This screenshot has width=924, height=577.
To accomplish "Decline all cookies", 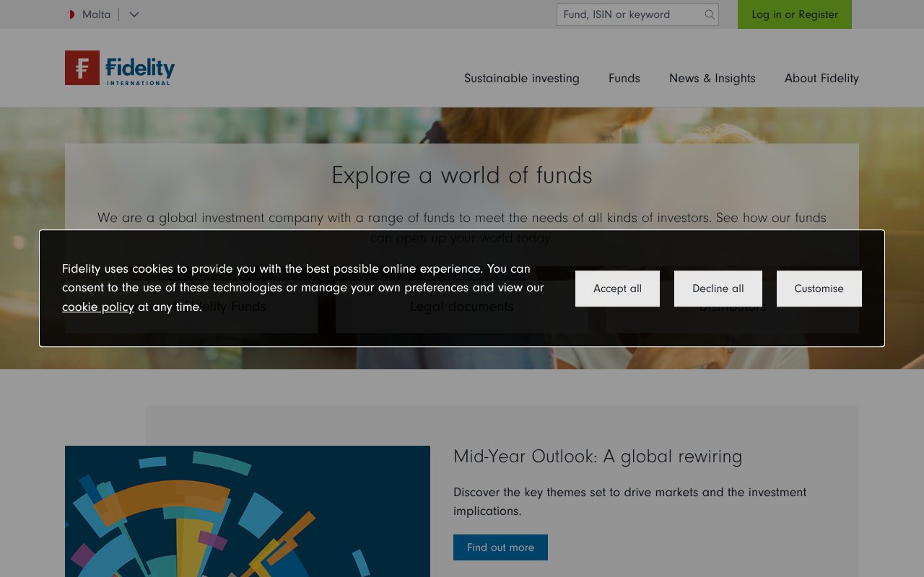I will pyautogui.click(x=718, y=288).
